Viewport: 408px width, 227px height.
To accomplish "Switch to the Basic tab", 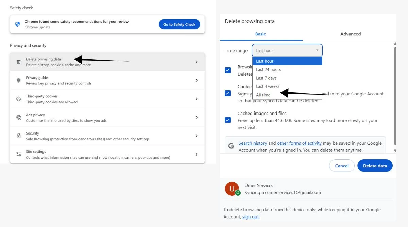I will coord(260,34).
